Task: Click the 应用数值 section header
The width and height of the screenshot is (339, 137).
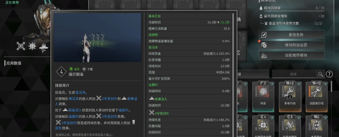Action: tap(14, 63)
